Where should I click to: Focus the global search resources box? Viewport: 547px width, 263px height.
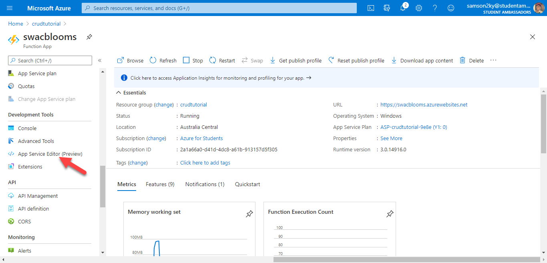219,8
